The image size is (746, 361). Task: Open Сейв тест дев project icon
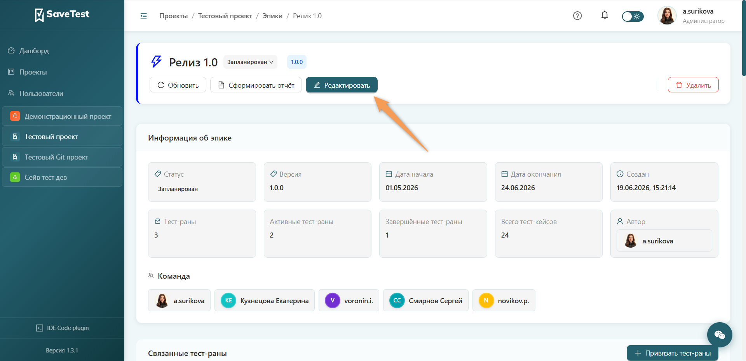point(15,177)
